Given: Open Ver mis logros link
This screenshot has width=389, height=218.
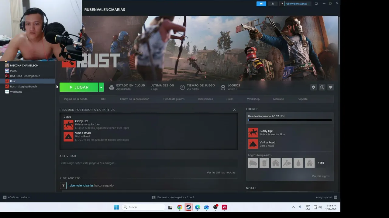Looking at the screenshot, I should coord(321,176).
